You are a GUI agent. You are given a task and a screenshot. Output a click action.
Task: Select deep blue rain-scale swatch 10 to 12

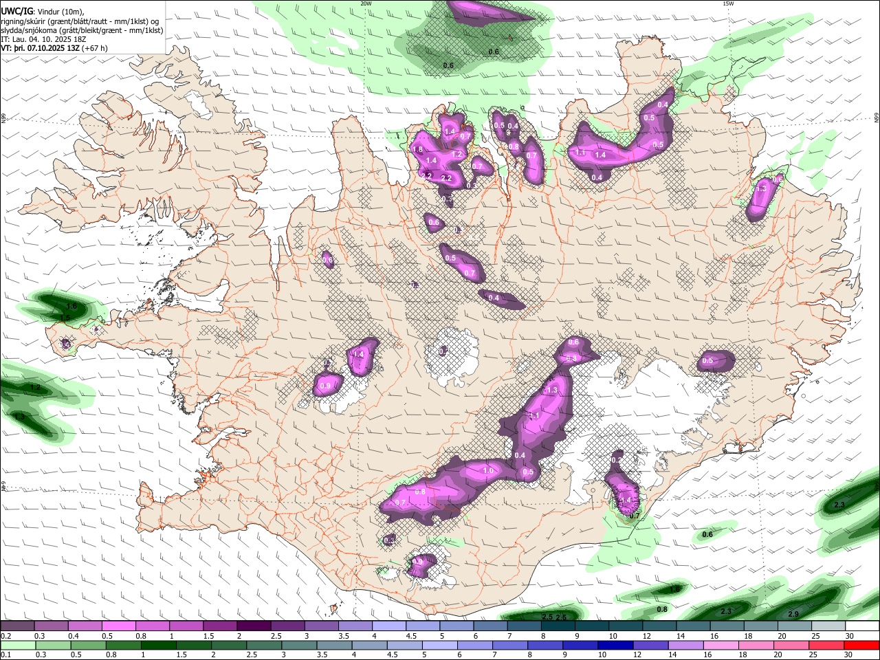point(616,645)
